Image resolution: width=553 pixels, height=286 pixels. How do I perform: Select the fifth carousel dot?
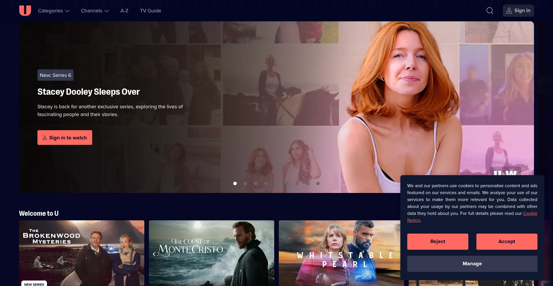[x=276, y=183]
